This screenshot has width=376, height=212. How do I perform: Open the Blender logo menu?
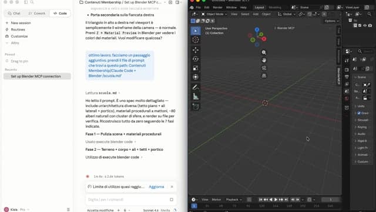point(192,8)
